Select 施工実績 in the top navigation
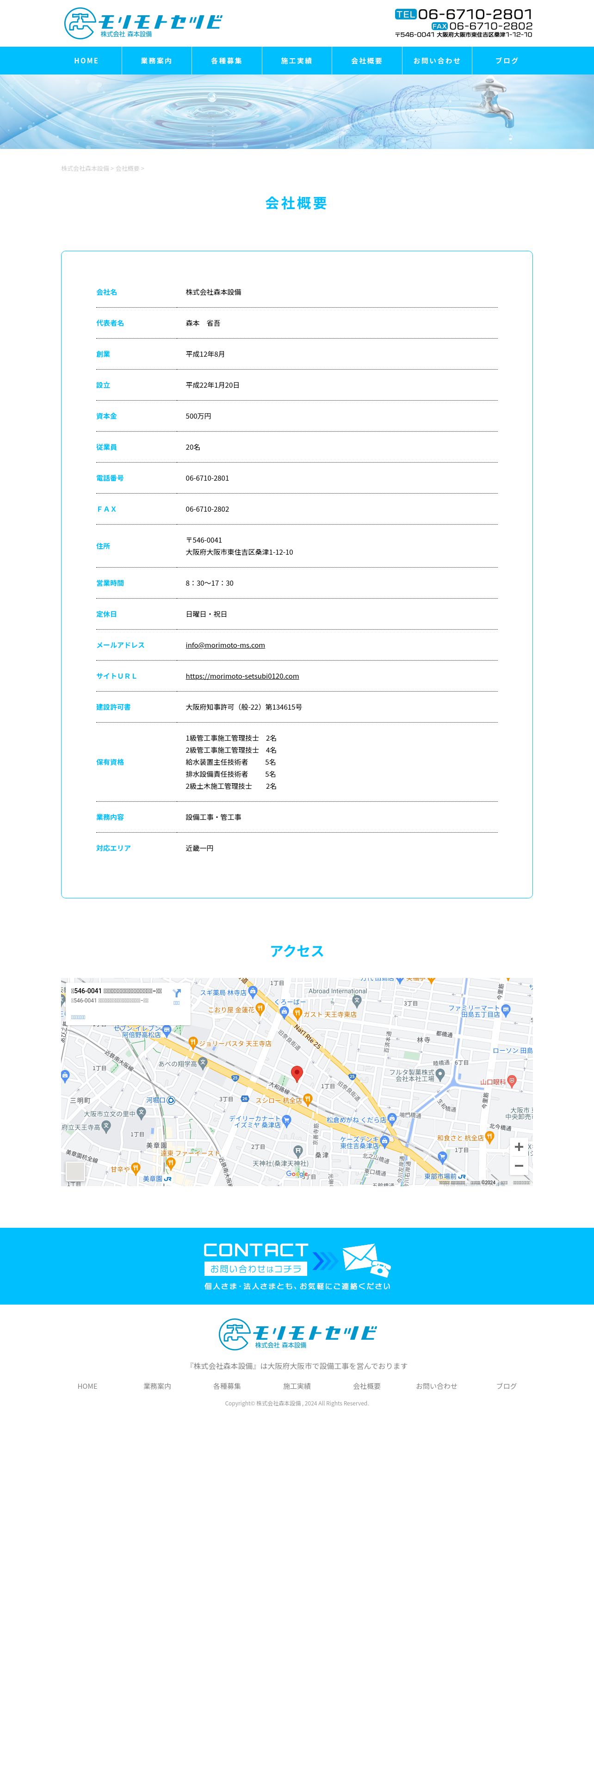The image size is (594, 1782). coord(297,61)
